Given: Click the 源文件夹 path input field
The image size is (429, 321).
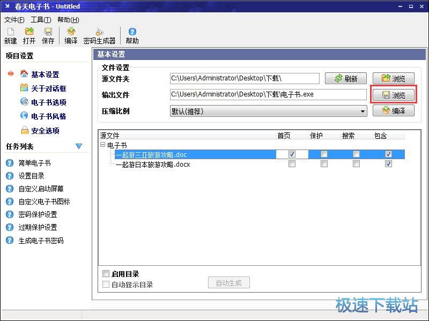Looking at the screenshot, I should coord(245,78).
